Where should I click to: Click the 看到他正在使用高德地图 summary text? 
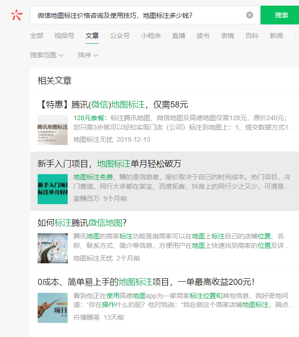(184, 300)
